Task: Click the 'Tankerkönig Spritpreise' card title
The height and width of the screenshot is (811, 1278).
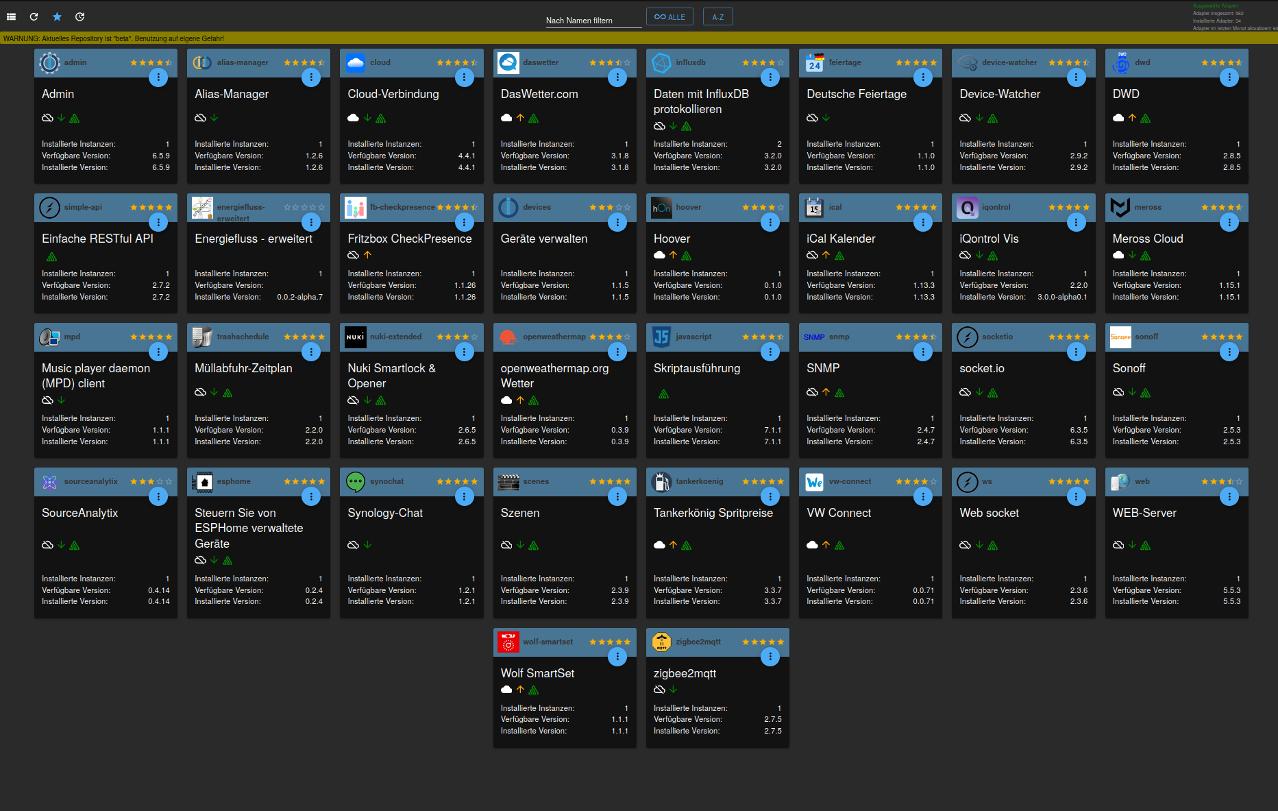Action: (x=713, y=513)
